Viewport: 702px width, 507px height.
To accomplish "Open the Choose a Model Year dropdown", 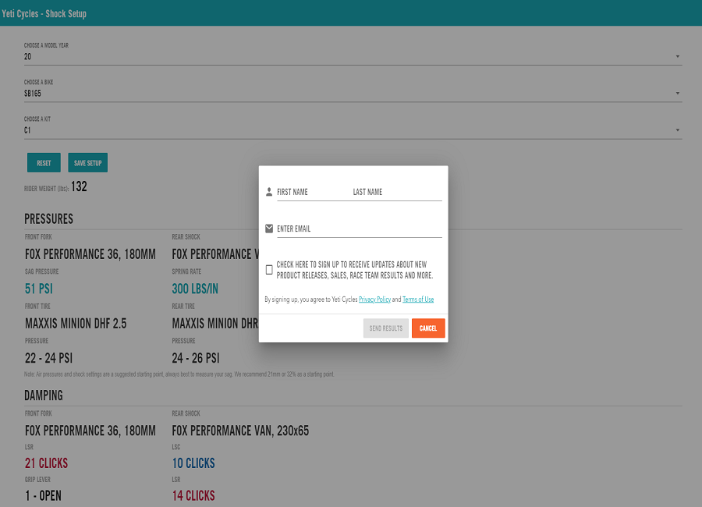I will click(353, 56).
